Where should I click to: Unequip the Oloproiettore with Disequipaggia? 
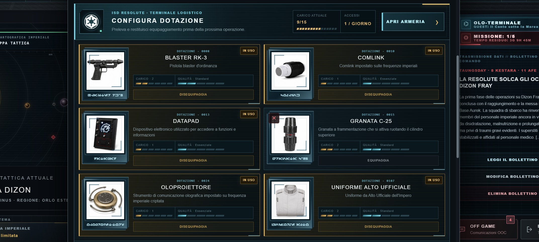tap(193, 227)
